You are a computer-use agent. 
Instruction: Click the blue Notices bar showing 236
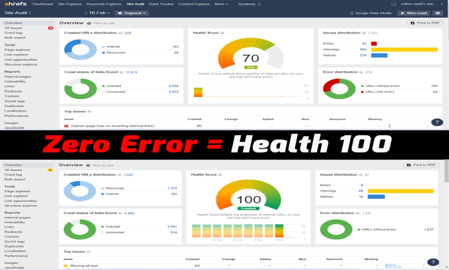[x=379, y=55]
